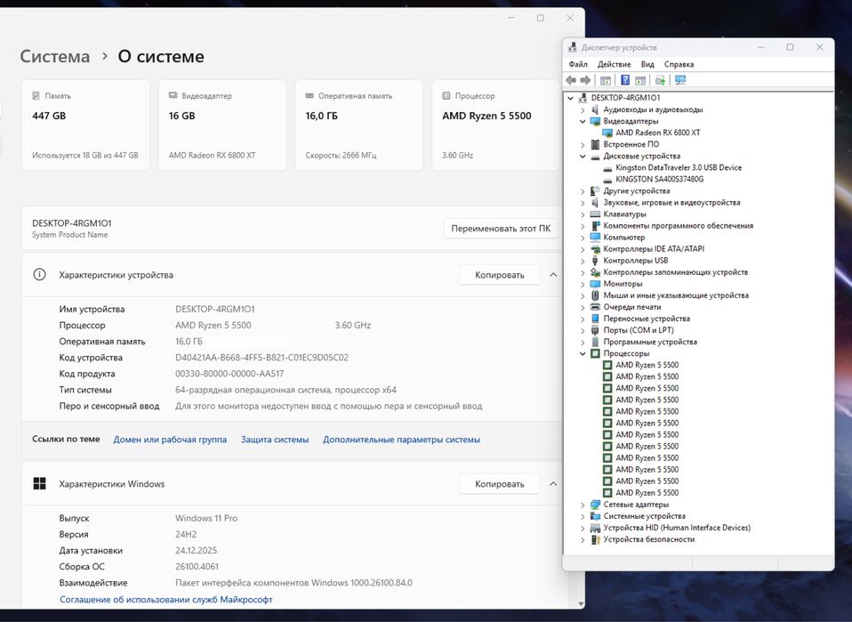
Task: Expand Устройства HID (Human Interface Devices) node
Action: pos(583,528)
